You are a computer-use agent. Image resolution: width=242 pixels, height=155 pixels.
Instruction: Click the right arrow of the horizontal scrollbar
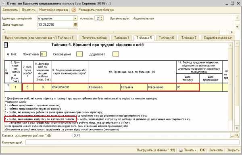coord(232,32)
